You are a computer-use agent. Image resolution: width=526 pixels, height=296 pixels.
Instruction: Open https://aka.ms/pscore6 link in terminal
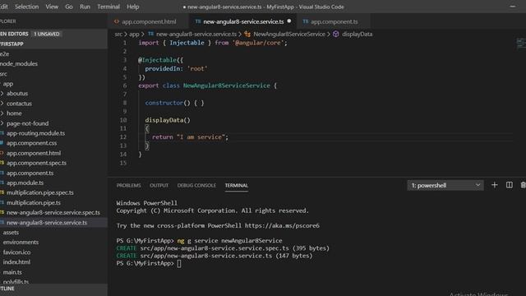282,225
